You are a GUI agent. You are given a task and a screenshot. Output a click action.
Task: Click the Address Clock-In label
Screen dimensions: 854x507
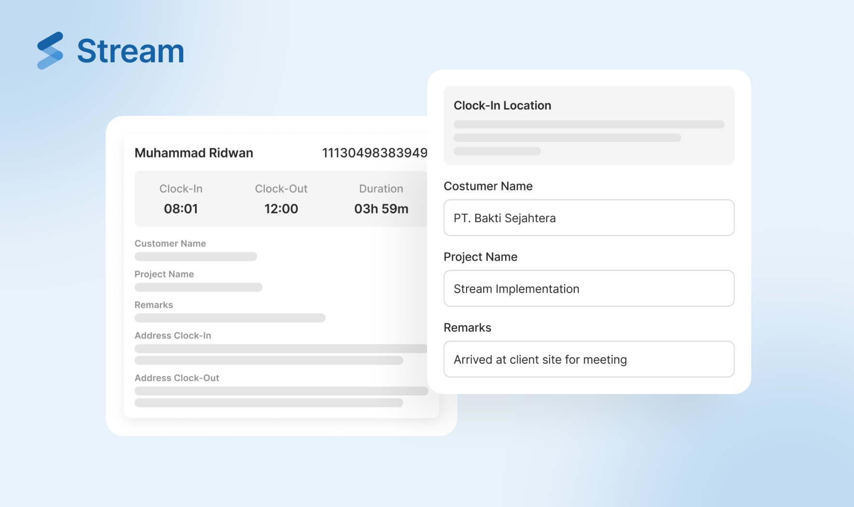point(173,336)
